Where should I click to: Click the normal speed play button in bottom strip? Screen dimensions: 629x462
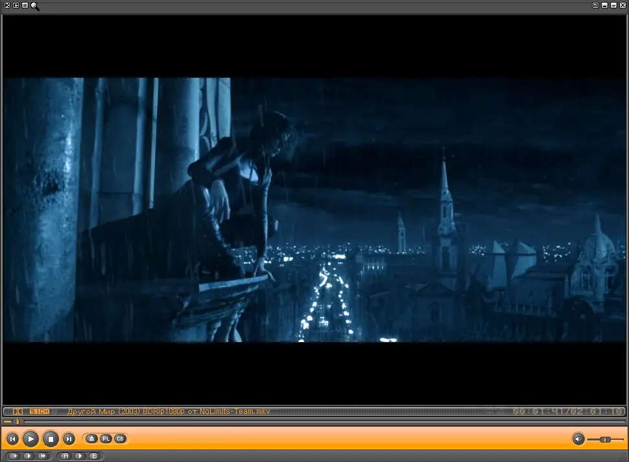(29, 456)
